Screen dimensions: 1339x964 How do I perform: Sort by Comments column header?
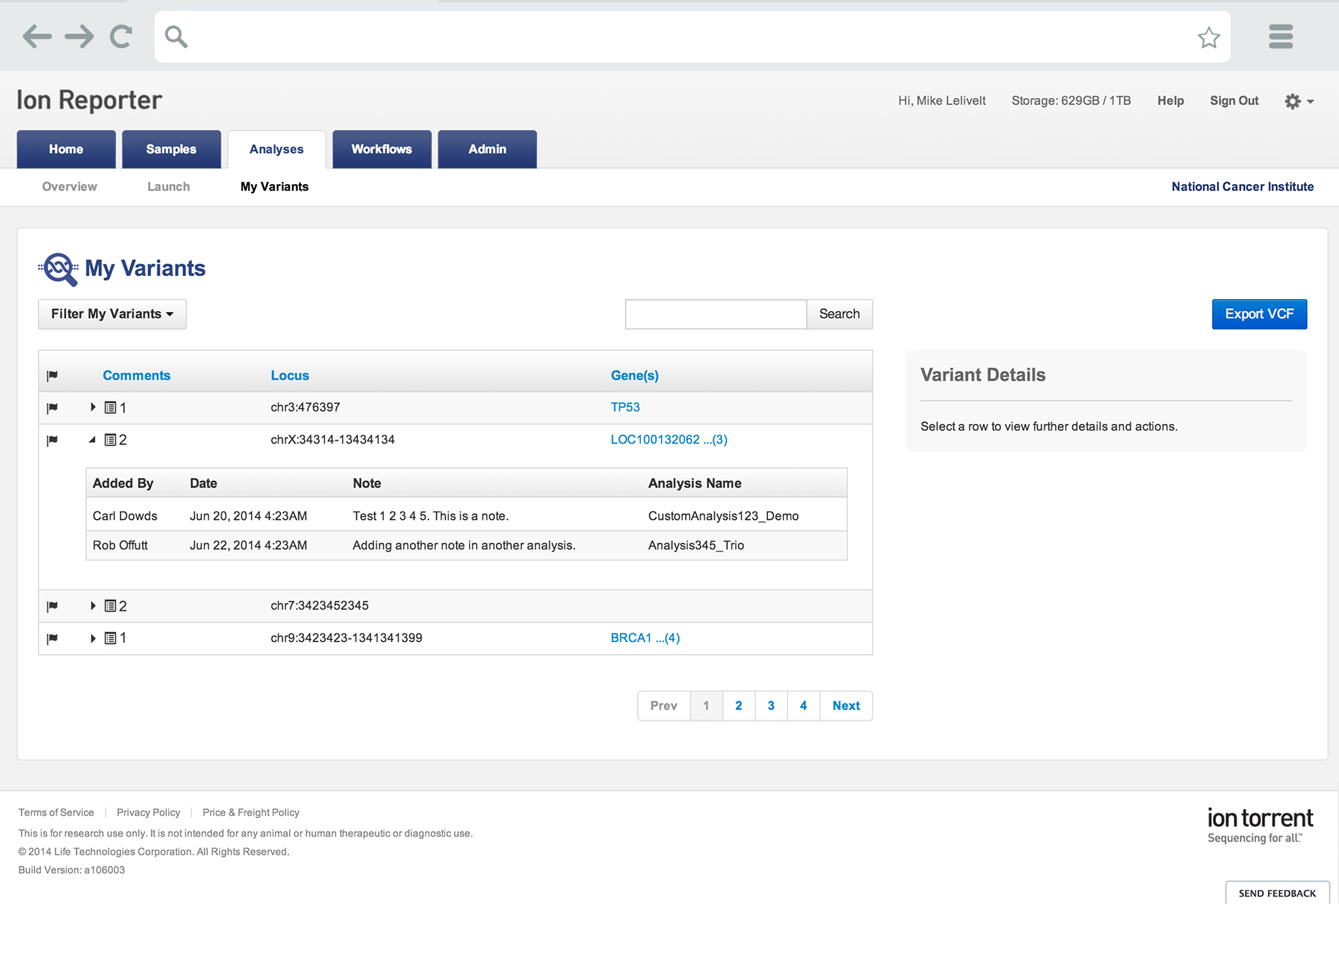[x=137, y=375]
